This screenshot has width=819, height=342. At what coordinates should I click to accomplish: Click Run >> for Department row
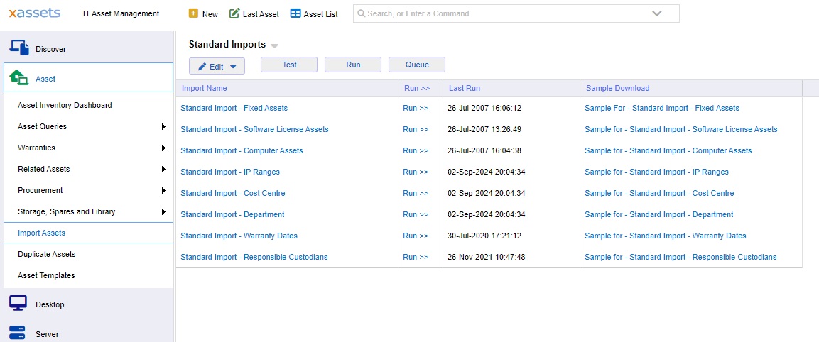click(x=416, y=214)
